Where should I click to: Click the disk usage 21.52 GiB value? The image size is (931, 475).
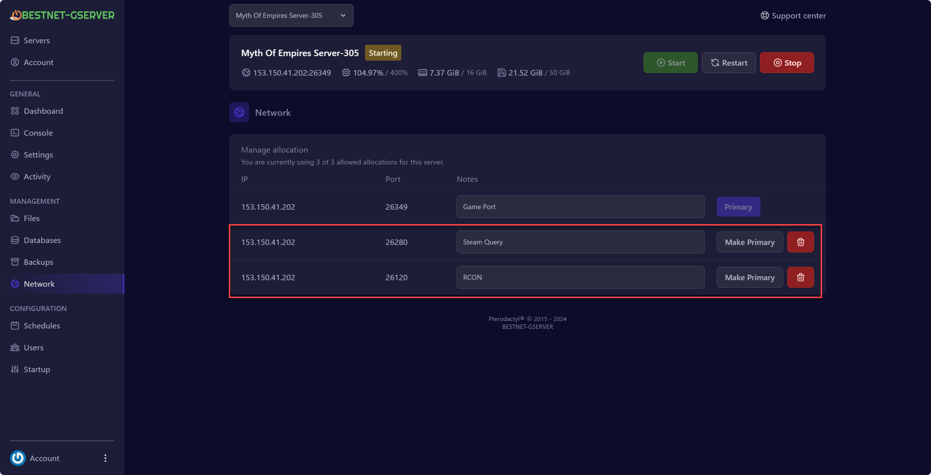525,73
